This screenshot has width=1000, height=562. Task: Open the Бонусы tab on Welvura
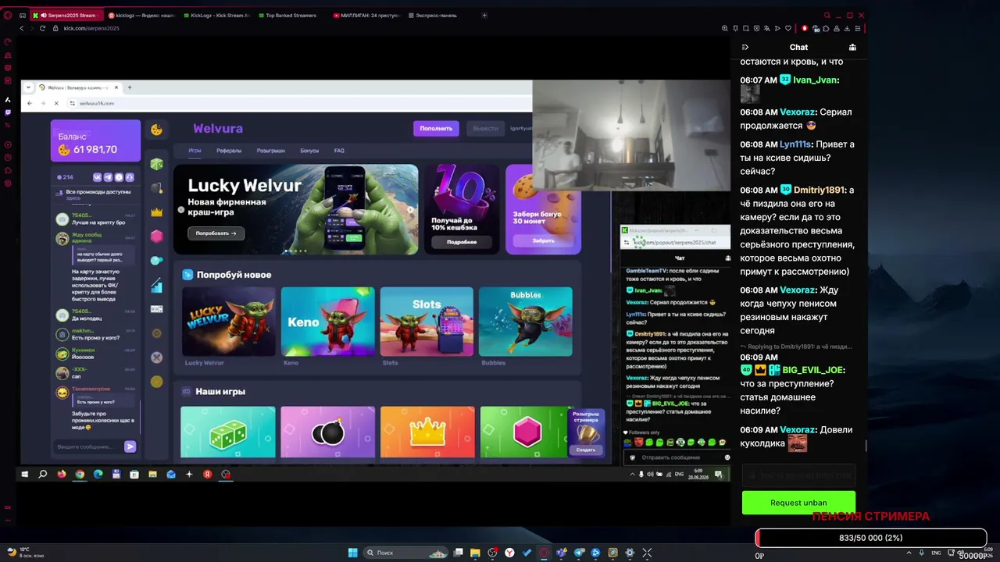tap(309, 151)
